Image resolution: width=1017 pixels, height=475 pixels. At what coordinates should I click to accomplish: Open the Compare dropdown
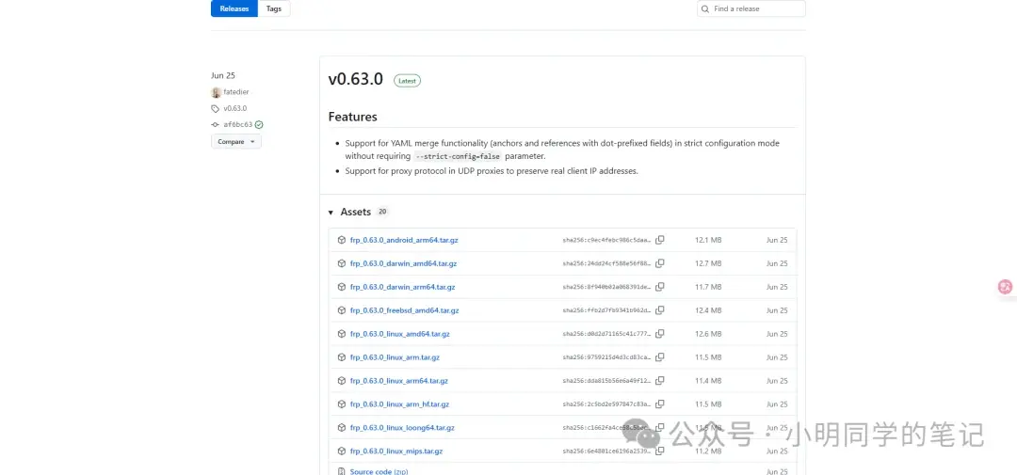(236, 141)
